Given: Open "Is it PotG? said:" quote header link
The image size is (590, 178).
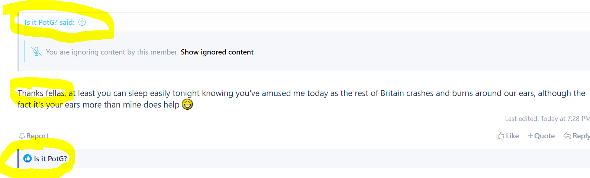Looking at the screenshot, I should 49,22.
